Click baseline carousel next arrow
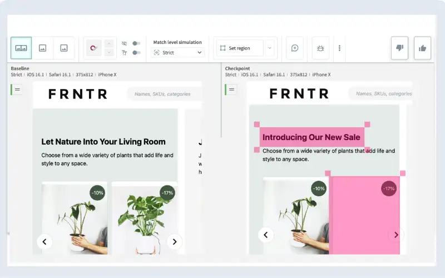 tap(174, 242)
